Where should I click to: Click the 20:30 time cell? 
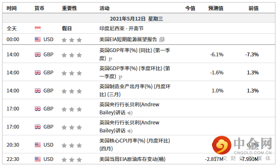(x=13, y=145)
